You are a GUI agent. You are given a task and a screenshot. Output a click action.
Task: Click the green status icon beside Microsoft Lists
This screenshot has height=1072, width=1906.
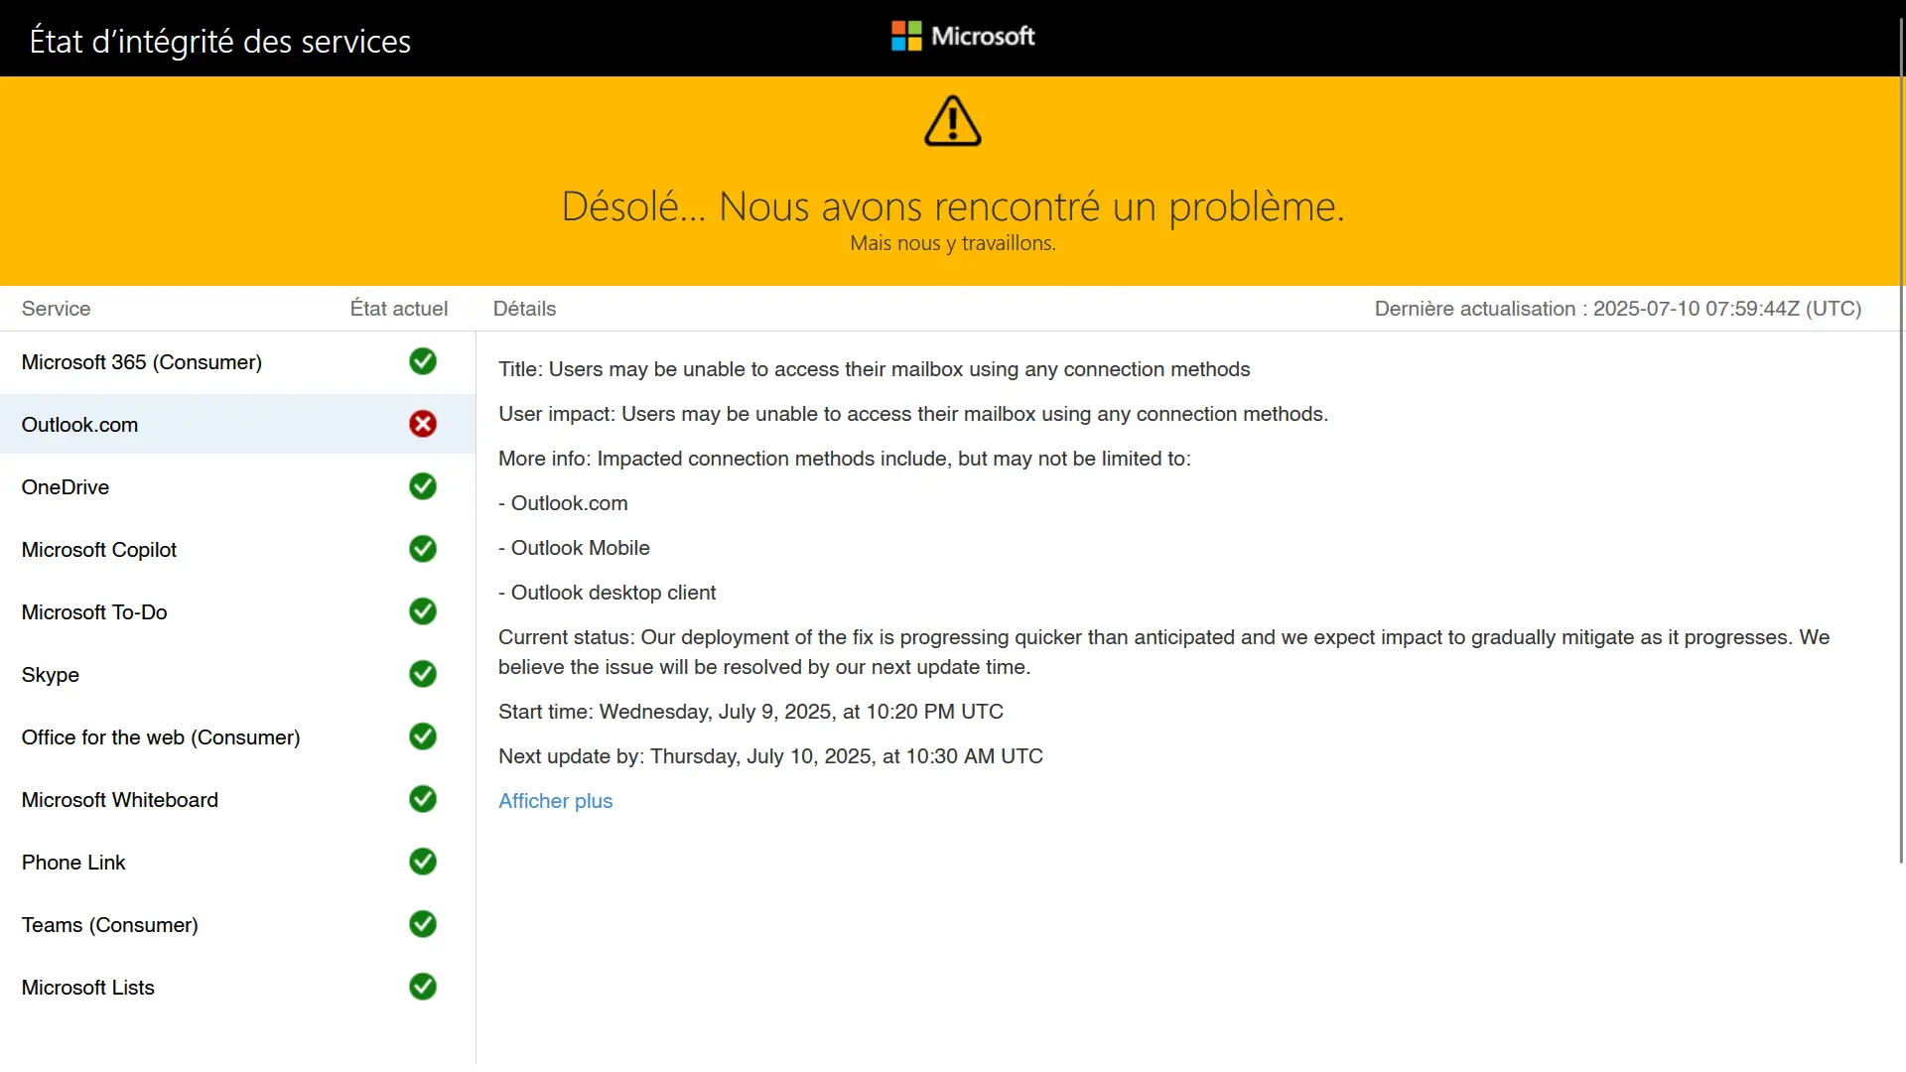tap(423, 987)
